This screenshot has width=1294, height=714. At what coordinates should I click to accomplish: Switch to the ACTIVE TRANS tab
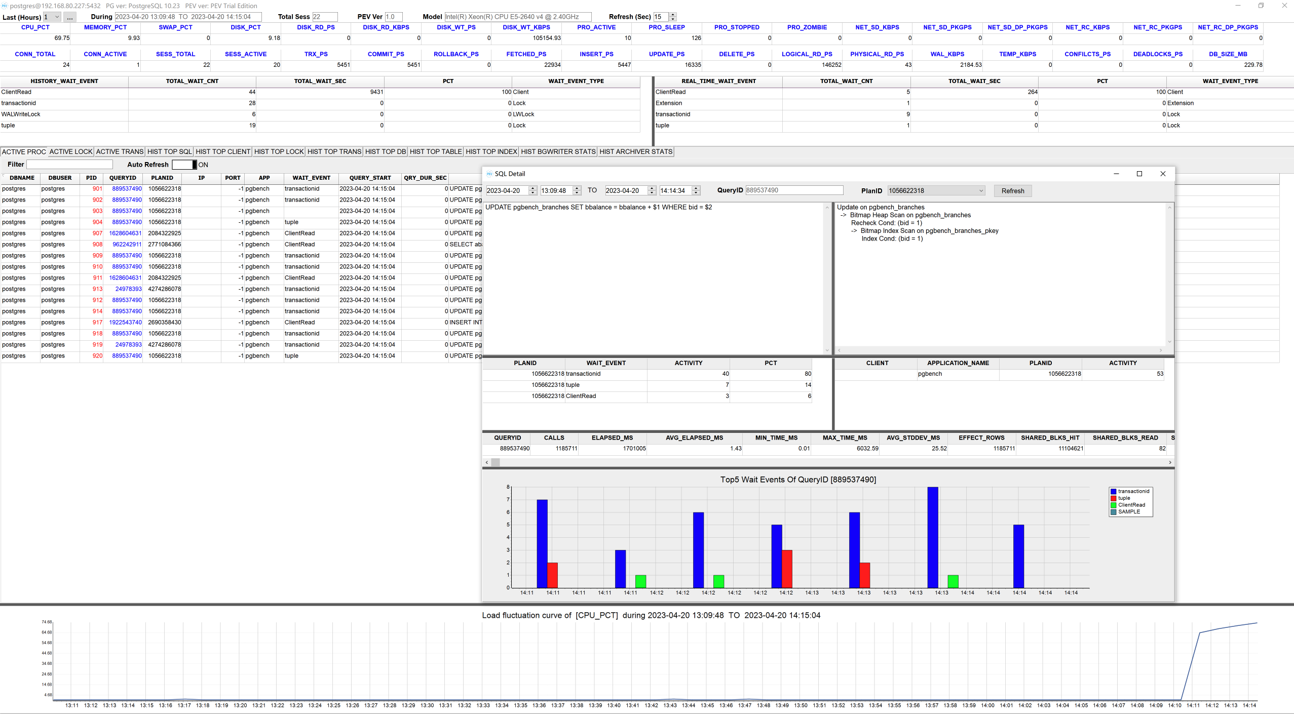click(120, 151)
